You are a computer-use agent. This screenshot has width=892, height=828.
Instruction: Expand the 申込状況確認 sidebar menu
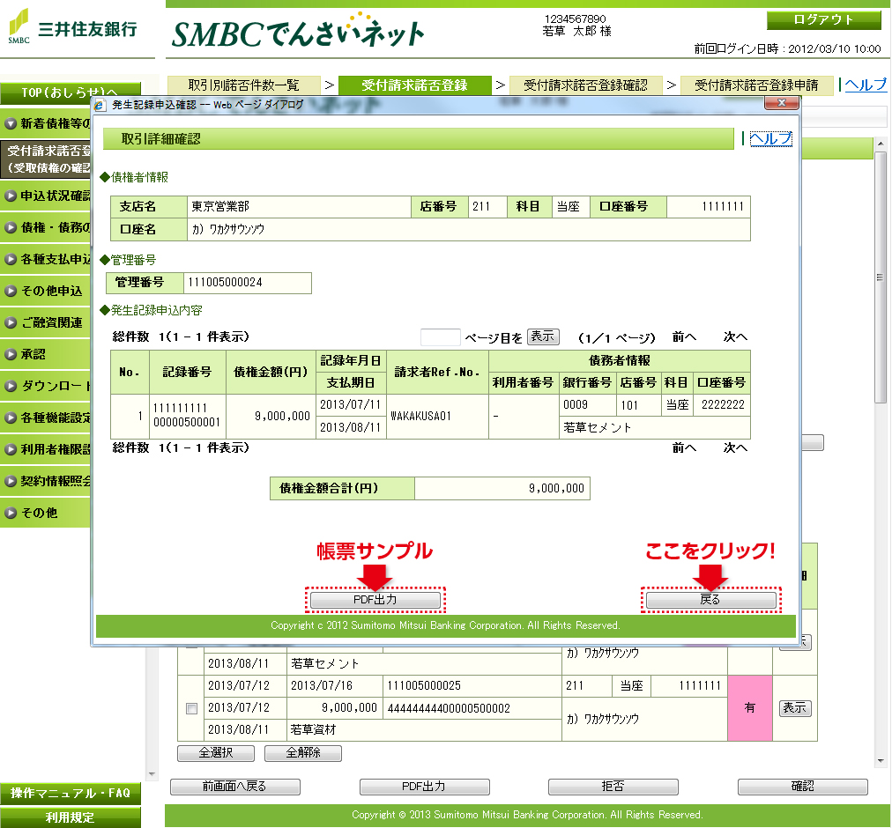point(46,196)
